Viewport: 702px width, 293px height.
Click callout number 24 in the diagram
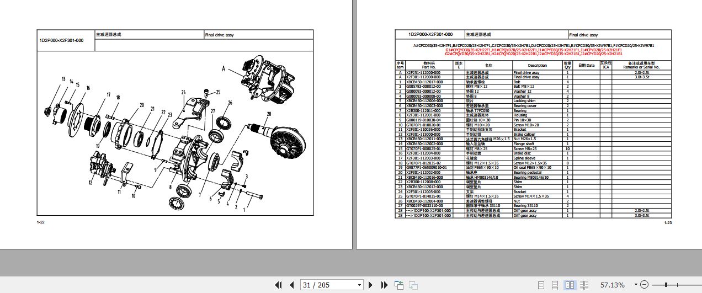pos(183,92)
